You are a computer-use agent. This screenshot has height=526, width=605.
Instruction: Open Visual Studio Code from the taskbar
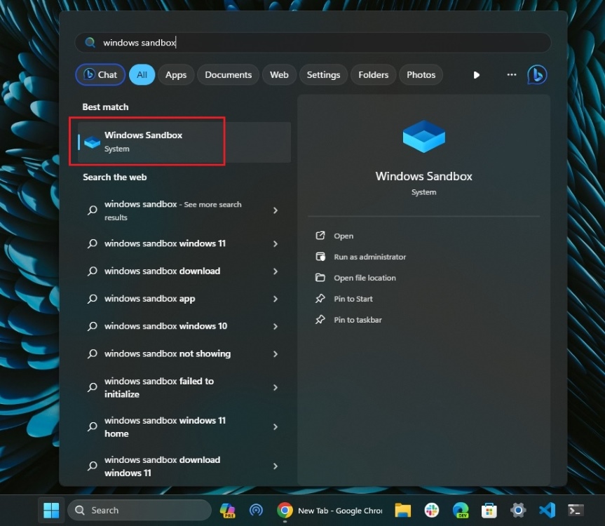[x=546, y=510]
